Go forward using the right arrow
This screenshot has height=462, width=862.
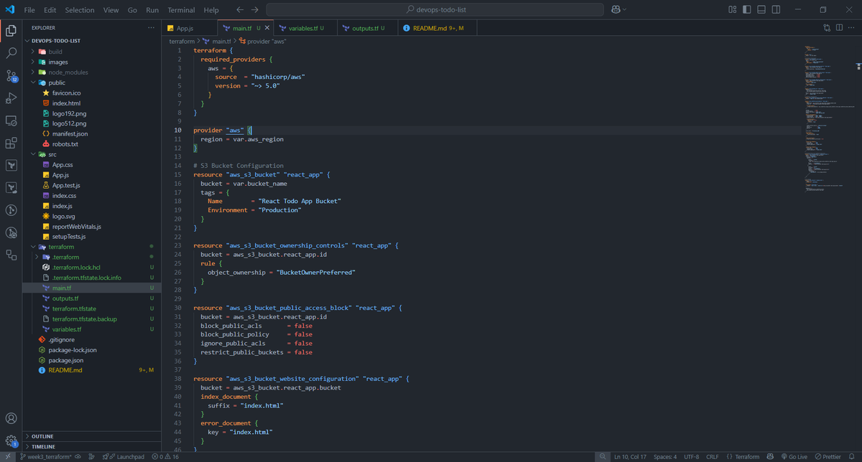tap(255, 10)
